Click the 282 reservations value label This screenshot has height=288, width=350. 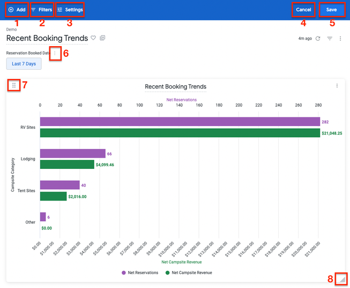(x=325, y=122)
